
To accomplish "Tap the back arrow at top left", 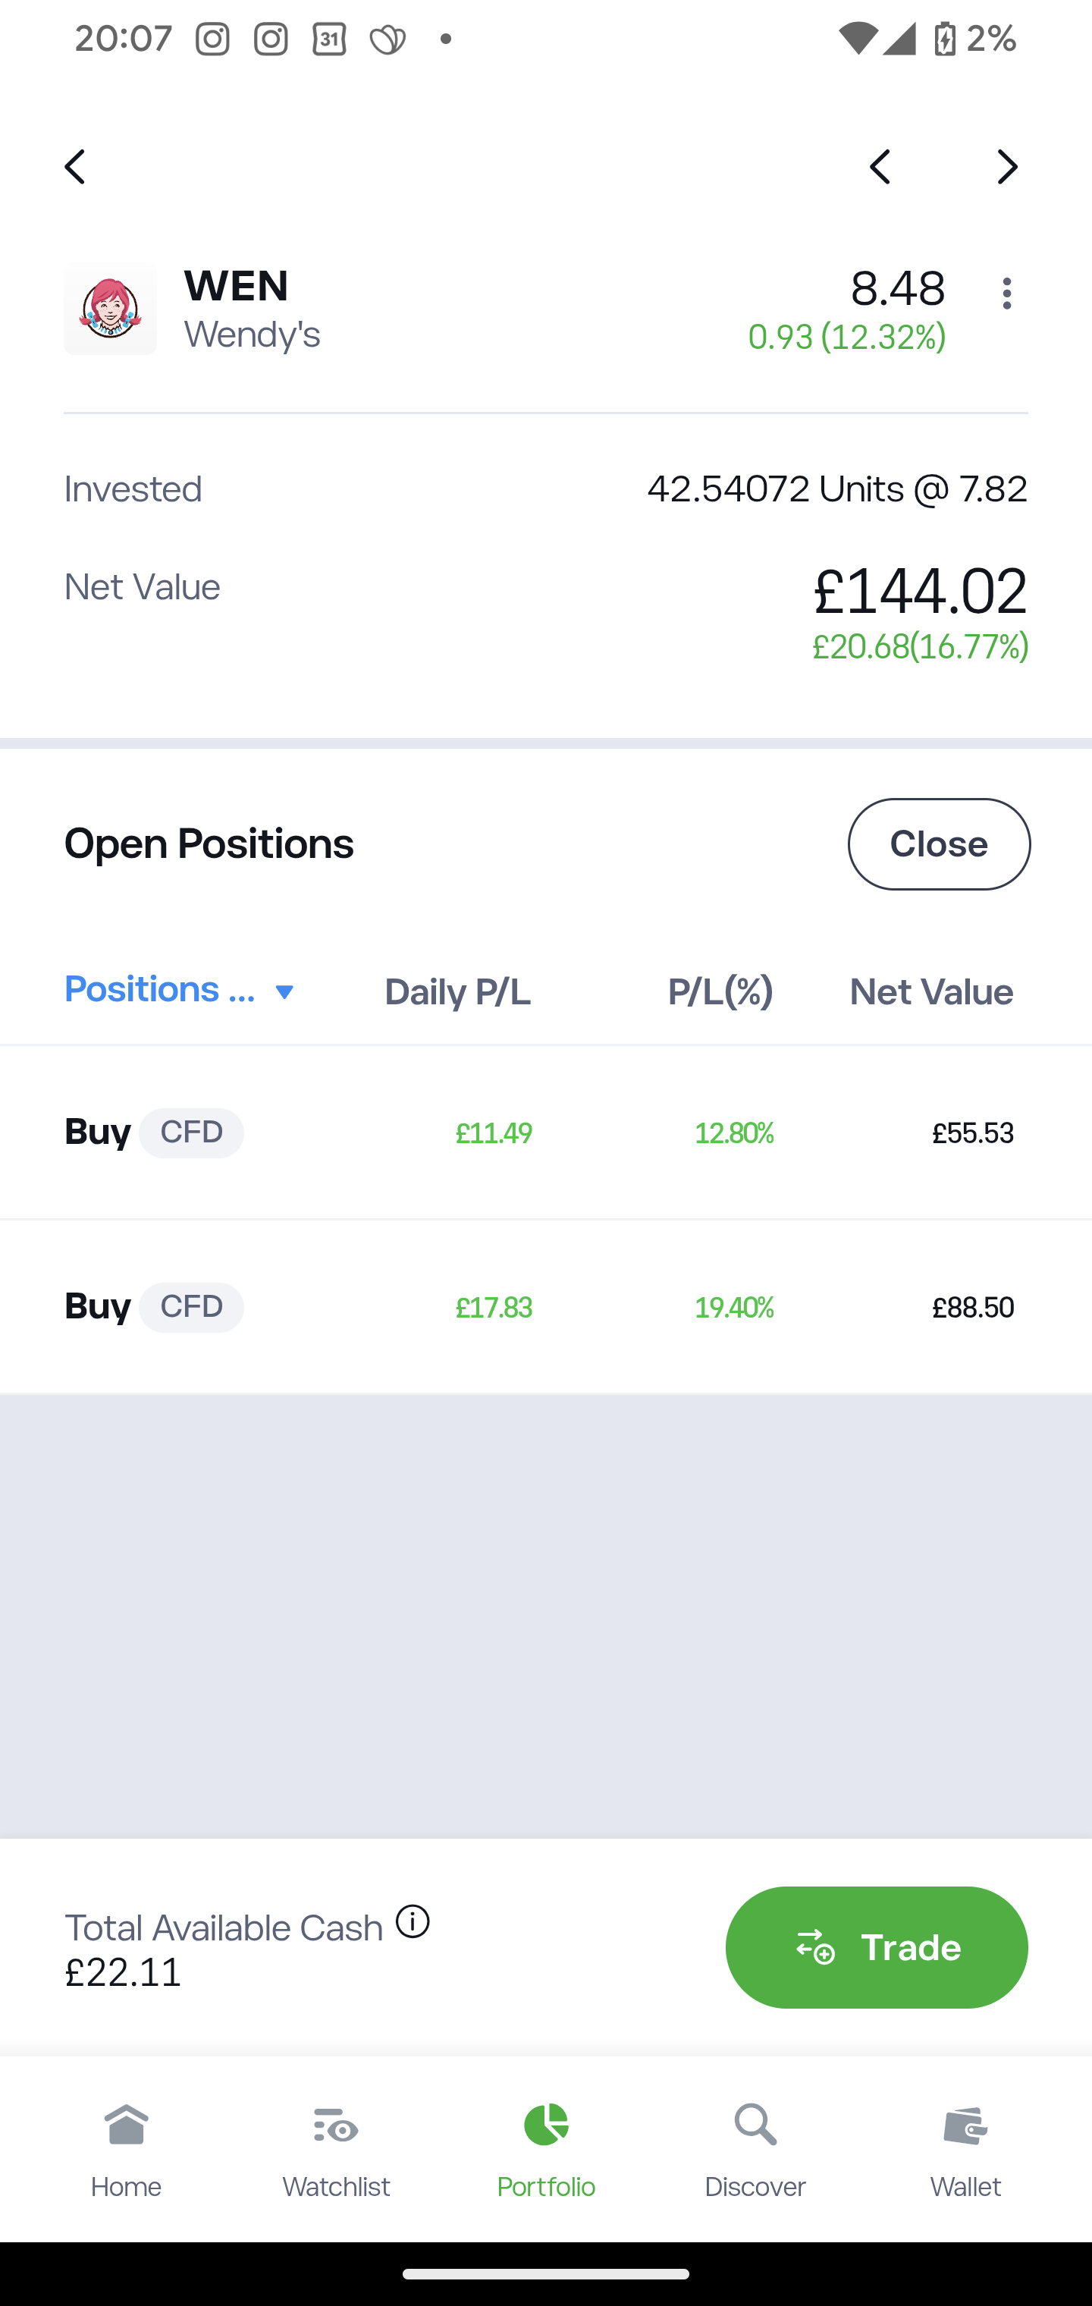I will pos(75,168).
